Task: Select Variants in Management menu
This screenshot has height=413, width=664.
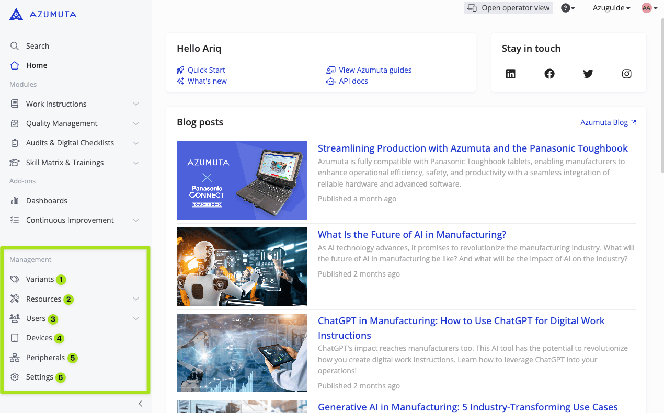Action: [x=40, y=279]
